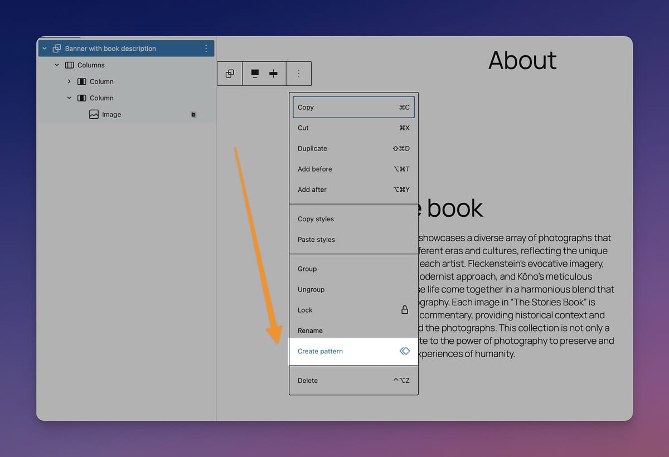Collapse Banner with book description item
This screenshot has width=669, height=457.
(x=45, y=48)
